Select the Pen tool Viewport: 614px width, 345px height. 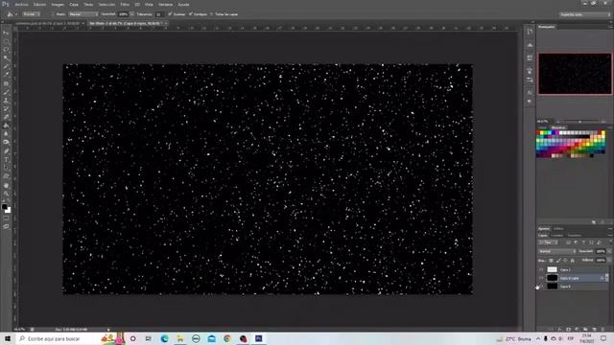(x=7, y=151)
